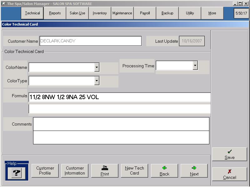The width and height of the screenshot is (250, 187).
Task: Create a New Tech Card
Action: click(134, 171)
